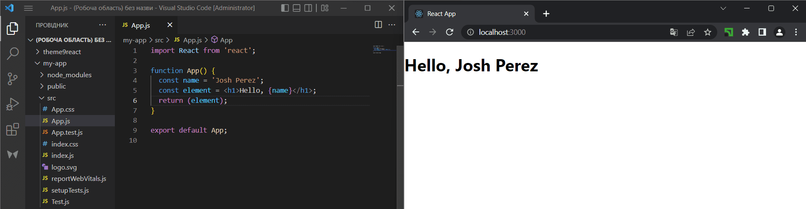Open the Extensions view

pos(13,129)
